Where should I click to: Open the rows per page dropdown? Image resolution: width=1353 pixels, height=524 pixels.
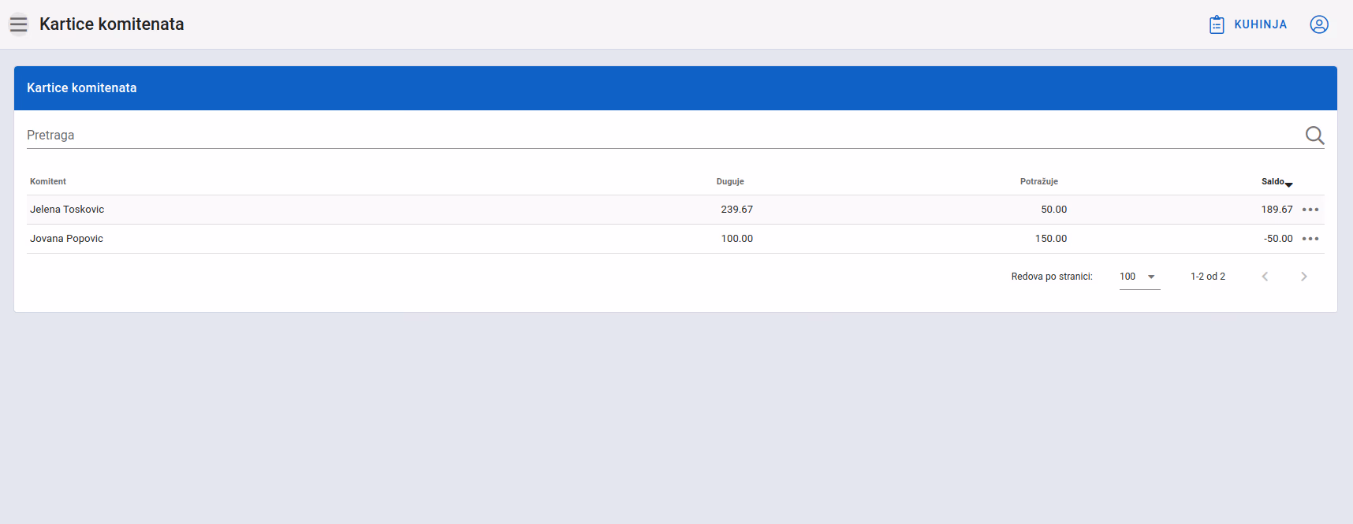coord(1139,277)
